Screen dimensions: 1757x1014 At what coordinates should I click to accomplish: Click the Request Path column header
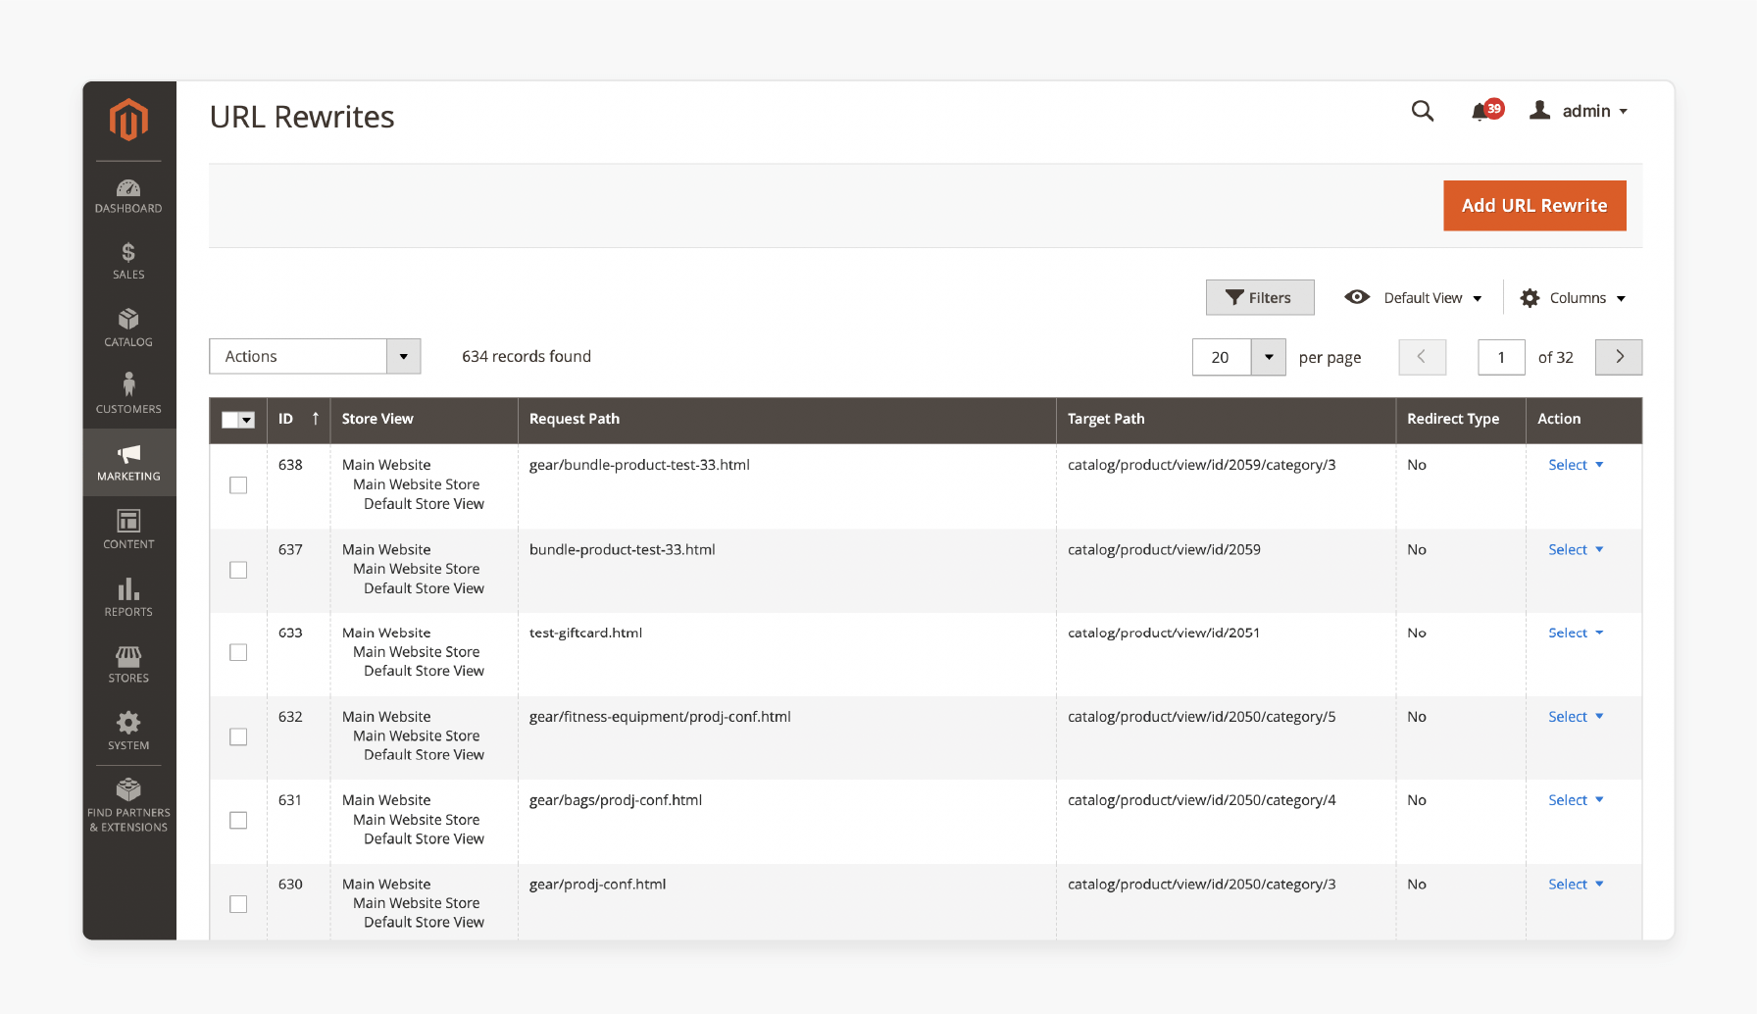tap(786, 419)
